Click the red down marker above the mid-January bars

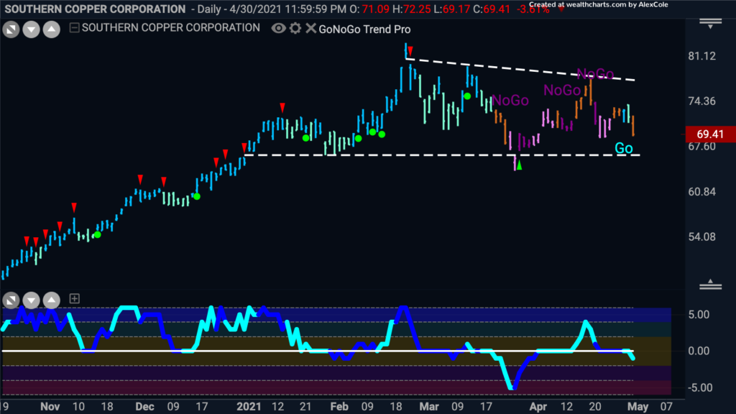click(282, 108)
